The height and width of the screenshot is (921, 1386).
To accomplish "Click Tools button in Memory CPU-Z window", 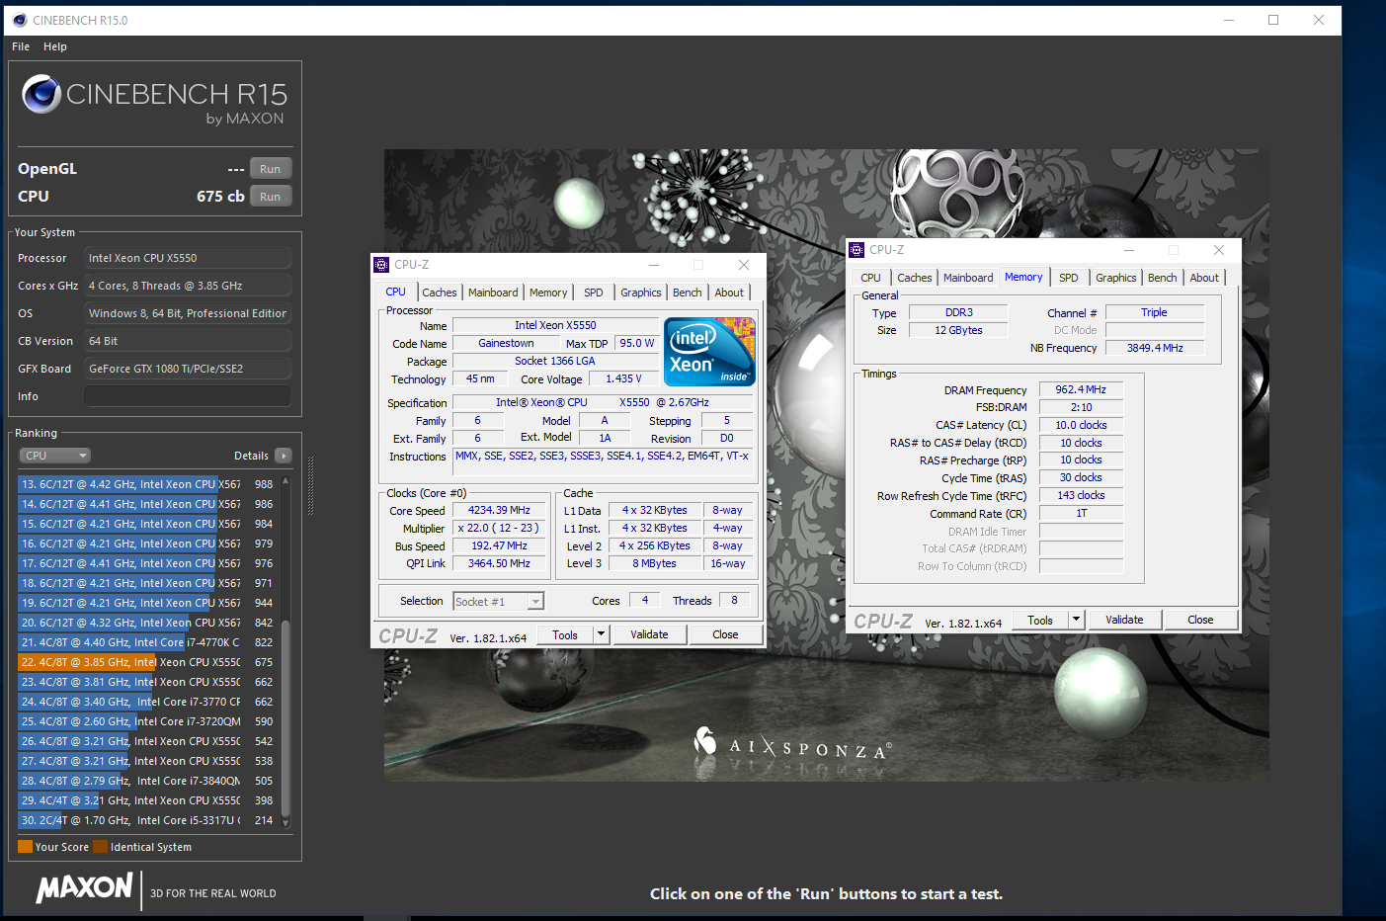I will click(x=1040, y=621).
